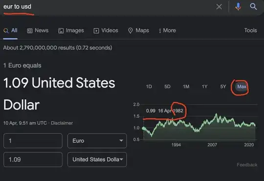Screen dimensions: 264x181
Task: Switch to the Images tab
Action: 71,30
